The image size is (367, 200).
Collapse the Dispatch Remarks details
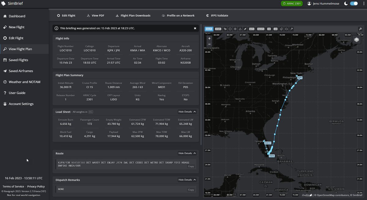(x=187, y=180)
